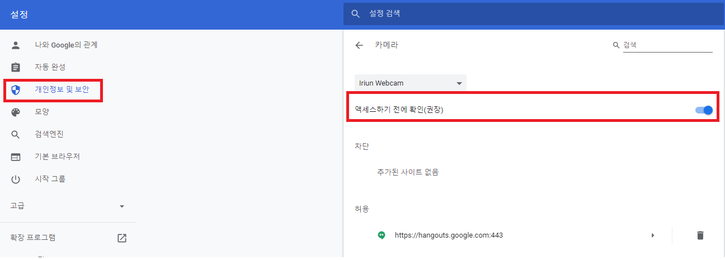The image size is (725, 260).
Task: Click the Hangouts favicon in the 허용 list
Action: (382, 235)
